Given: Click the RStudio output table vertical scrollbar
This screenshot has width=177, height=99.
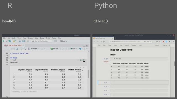Looking at the screenshot, I should pos(88,74).
